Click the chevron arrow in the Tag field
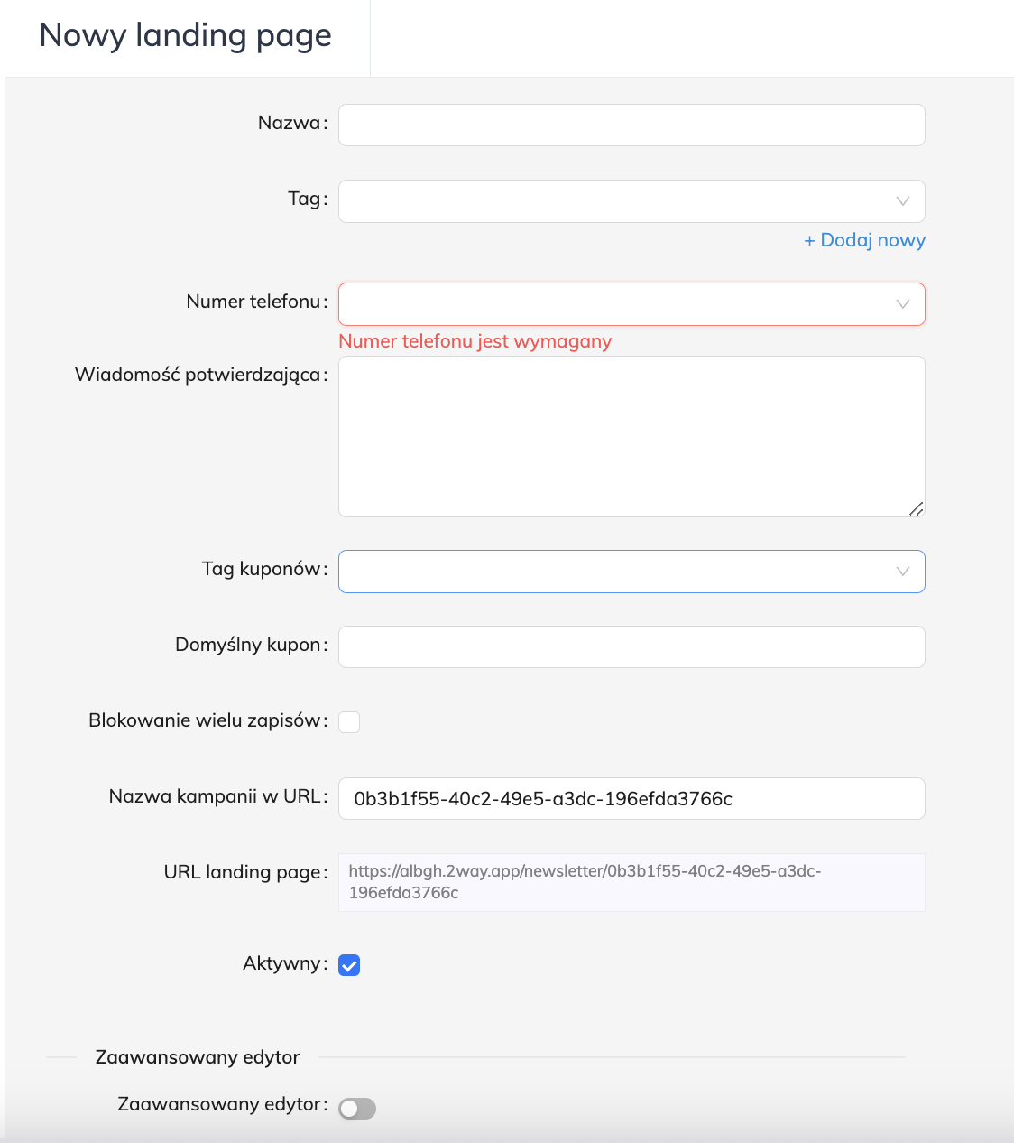The height and width of the screenshot is (1143, 1014). pos(902,201)
